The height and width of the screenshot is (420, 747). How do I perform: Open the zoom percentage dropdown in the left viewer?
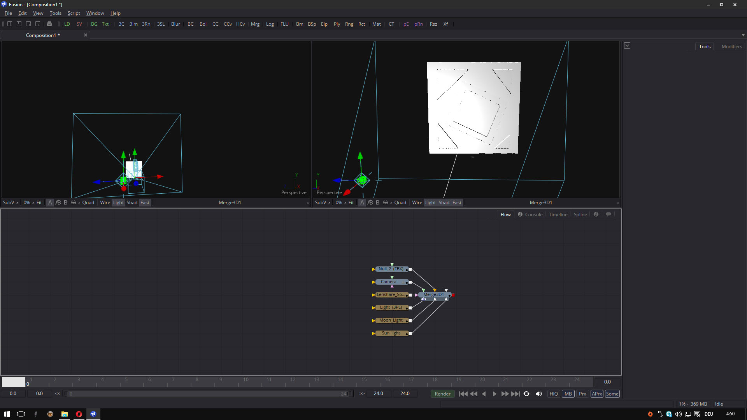pos(29,203)
